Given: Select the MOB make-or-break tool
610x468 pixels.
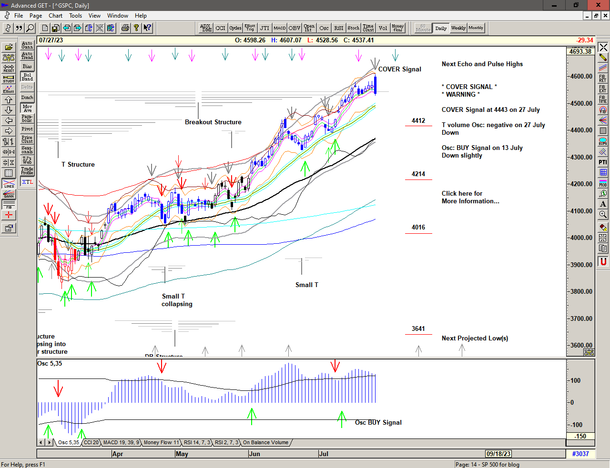Looking at the screenshot, I should 603,183.
